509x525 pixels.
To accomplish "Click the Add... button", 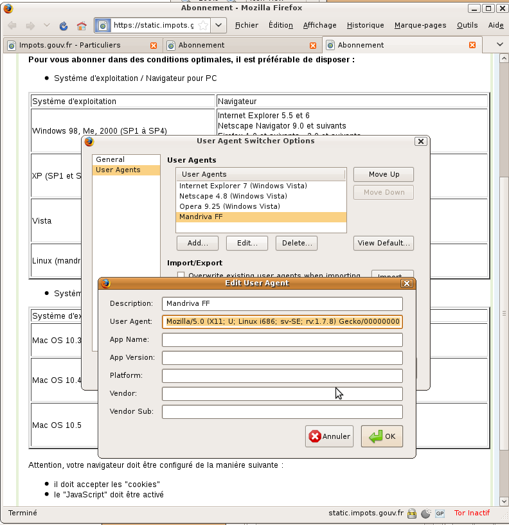I will coord(197,243).
